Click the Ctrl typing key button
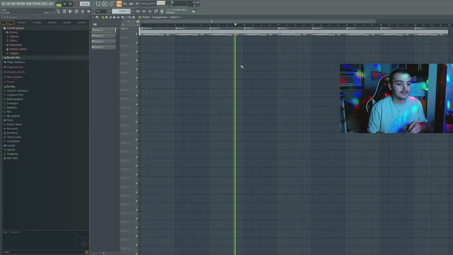This screenshot has width=453, height=255. click(x=144, y=11)
